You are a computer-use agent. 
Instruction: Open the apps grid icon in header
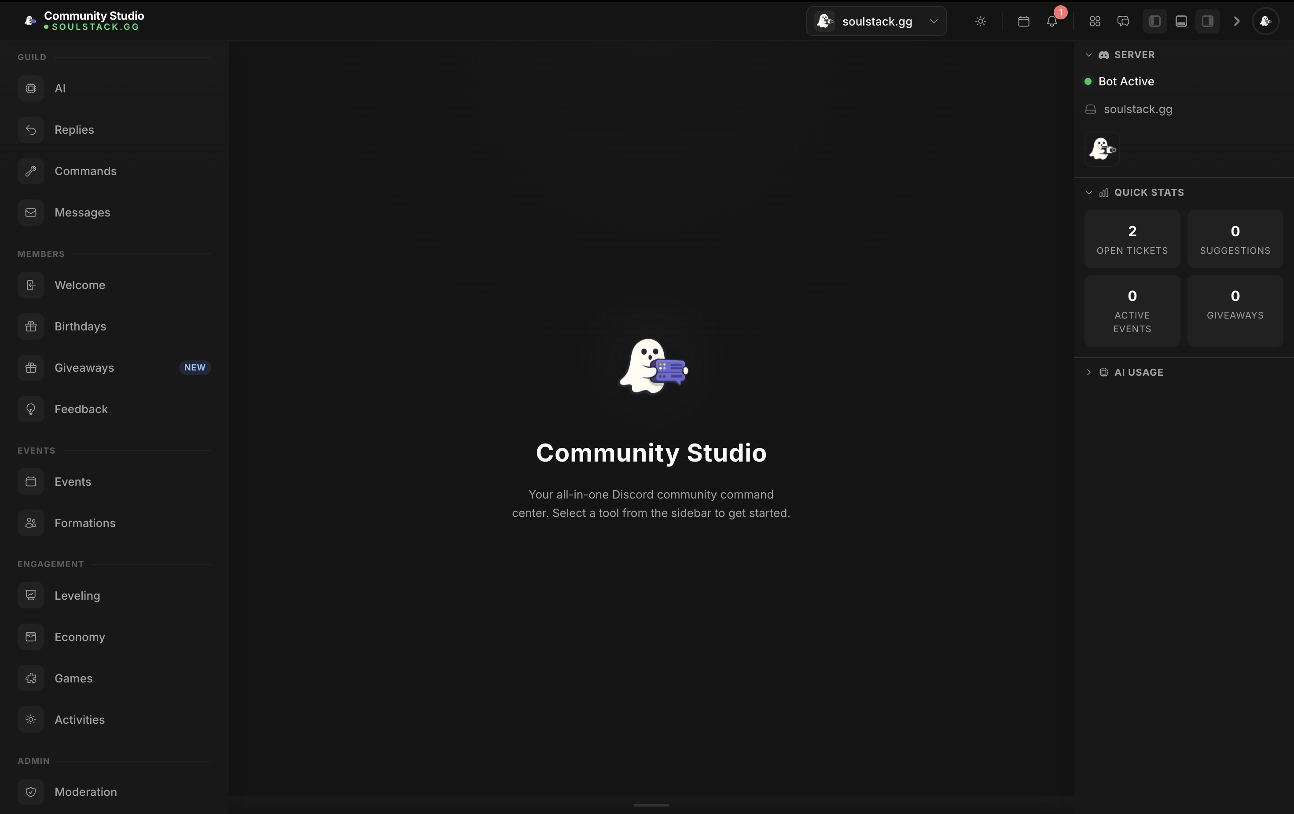[1095, 22]
